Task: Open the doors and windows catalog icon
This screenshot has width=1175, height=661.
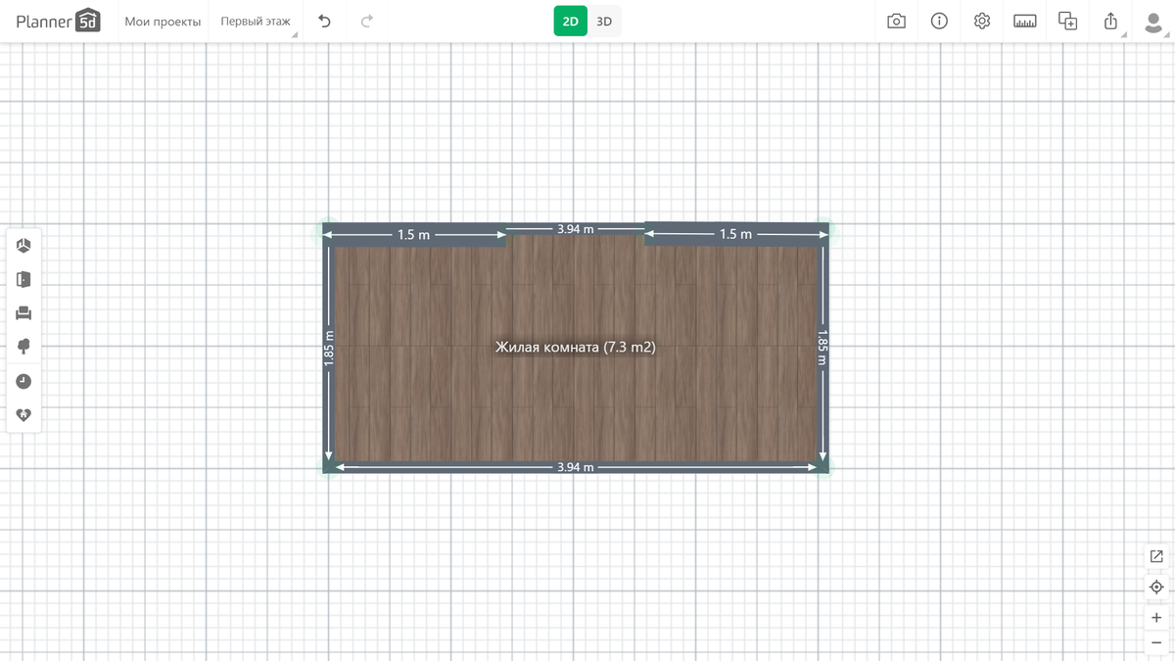Action: coord(23,279)
